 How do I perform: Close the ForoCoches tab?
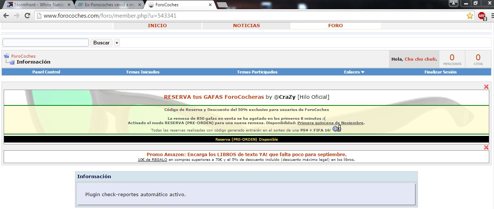(x=210, y=5)
